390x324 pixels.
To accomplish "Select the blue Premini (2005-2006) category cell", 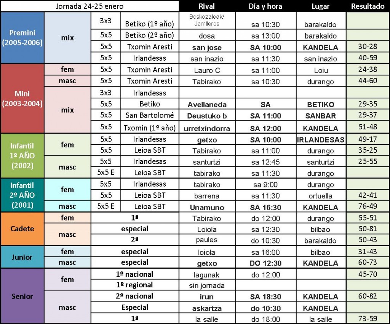I will (22, 38).
